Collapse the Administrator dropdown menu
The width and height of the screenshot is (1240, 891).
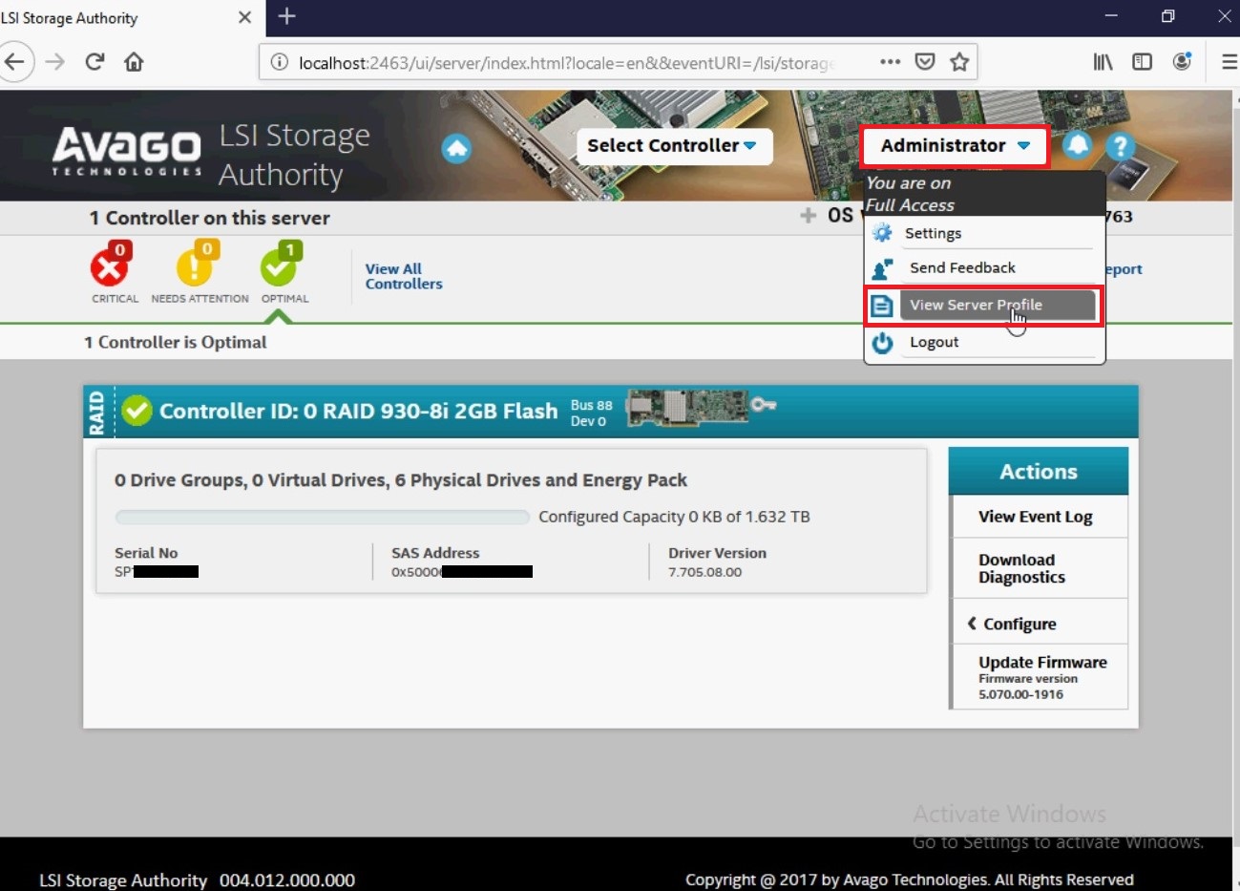(955, 146)
